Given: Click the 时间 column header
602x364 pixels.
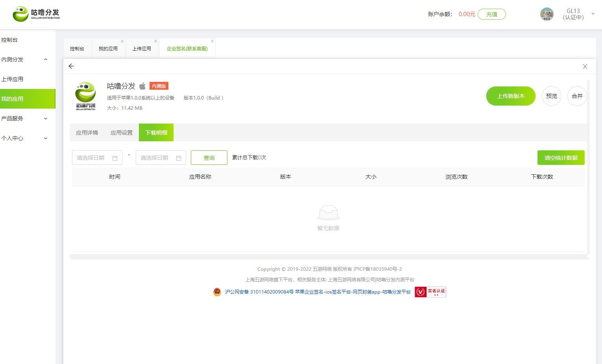Looking at the screenshot, I should [x=114, y=177].
